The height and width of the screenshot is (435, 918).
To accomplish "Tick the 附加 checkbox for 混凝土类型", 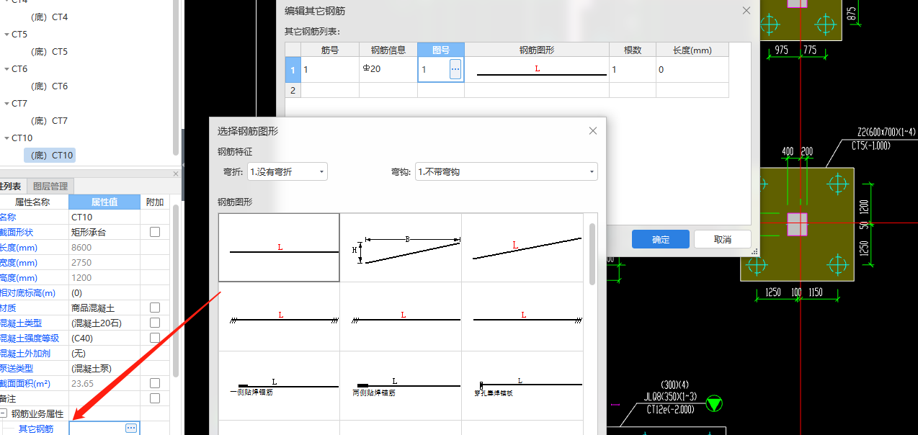I will pos(155,323).
